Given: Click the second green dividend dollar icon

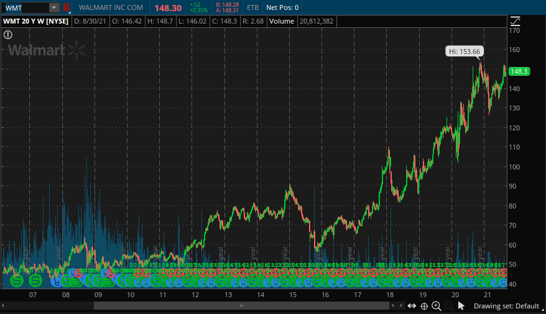Looking at the screenshot, I should 35,280.
